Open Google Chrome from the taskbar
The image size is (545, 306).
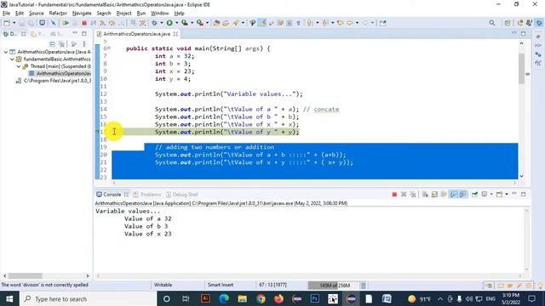261,298
